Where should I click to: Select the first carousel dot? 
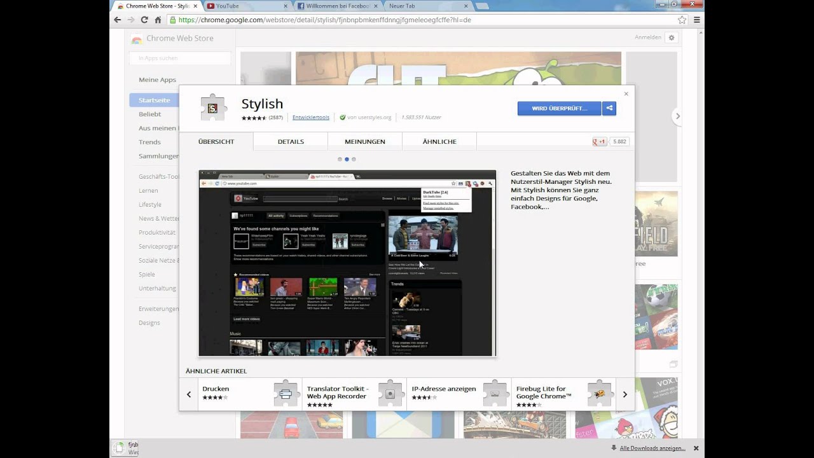340,159
